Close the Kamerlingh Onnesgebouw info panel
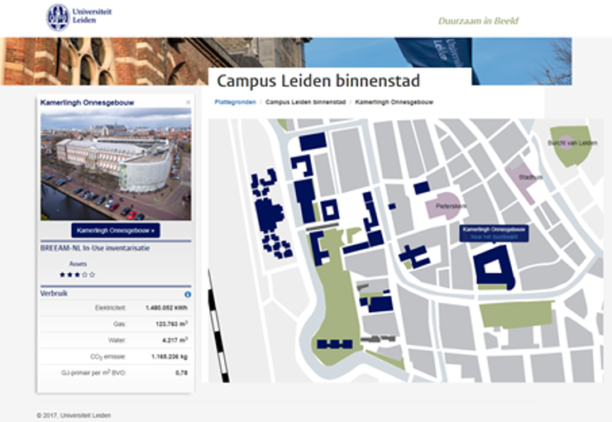The width and height of the screenshot is (612, 422). point(188,103)
